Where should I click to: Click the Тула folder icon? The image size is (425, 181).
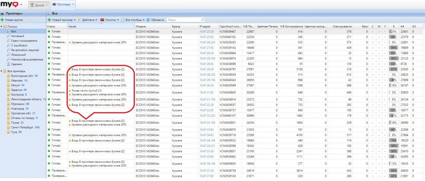pos(9,132)
